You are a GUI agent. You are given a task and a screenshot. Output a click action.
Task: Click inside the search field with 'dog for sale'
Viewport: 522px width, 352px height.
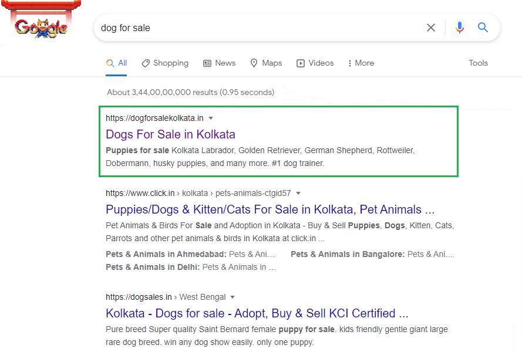tap(258, 28)
